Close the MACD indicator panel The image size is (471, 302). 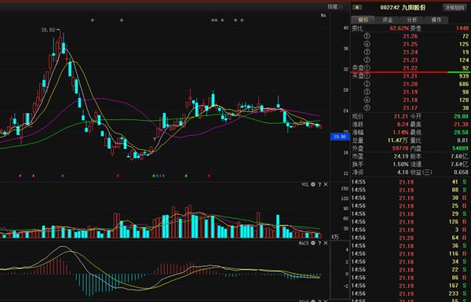(326, 243)
